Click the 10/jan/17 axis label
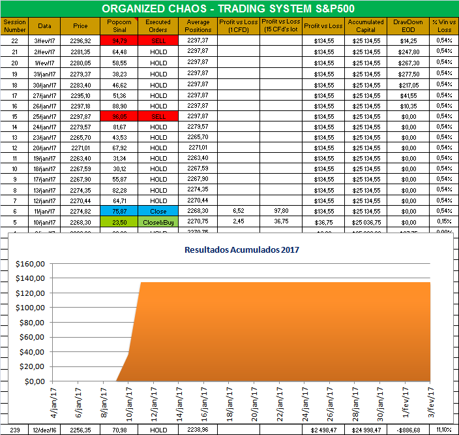This screenshot has height=435, width=459. (x=129, y=404)
